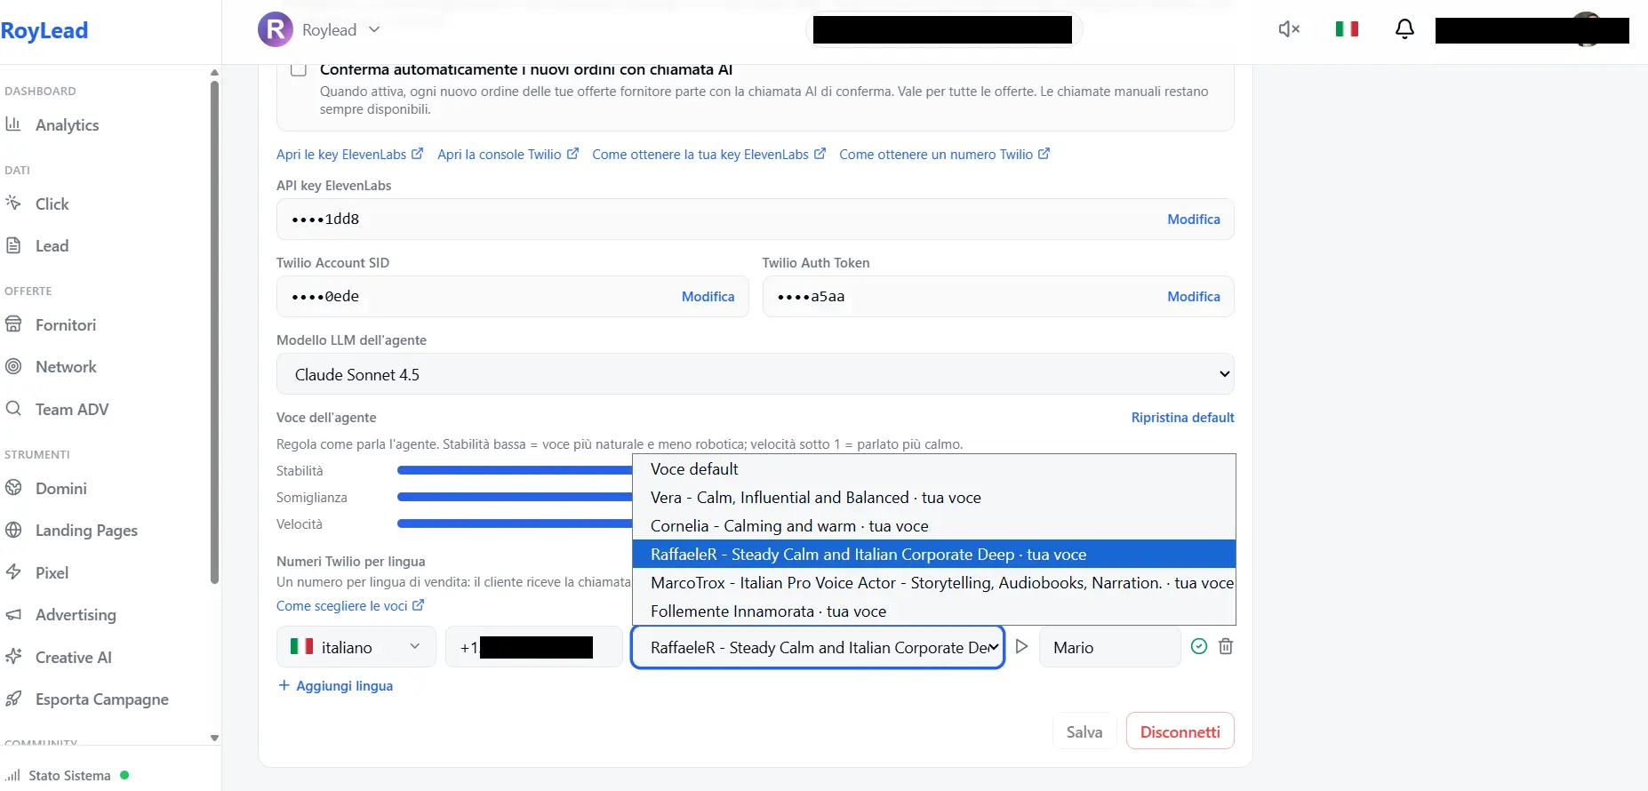The height and width of the screenshot is (791, 1648).
Task: Open Come ottenere un numero Twilio link
Action: (944, 154)
